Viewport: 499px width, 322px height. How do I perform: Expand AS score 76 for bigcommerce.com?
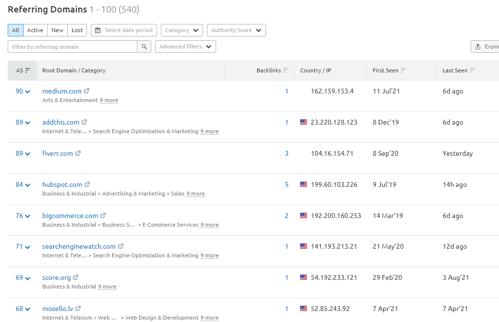(23, 216)
